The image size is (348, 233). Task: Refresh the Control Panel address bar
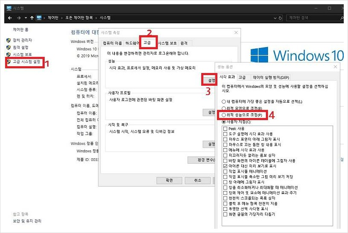click(280, 18)
